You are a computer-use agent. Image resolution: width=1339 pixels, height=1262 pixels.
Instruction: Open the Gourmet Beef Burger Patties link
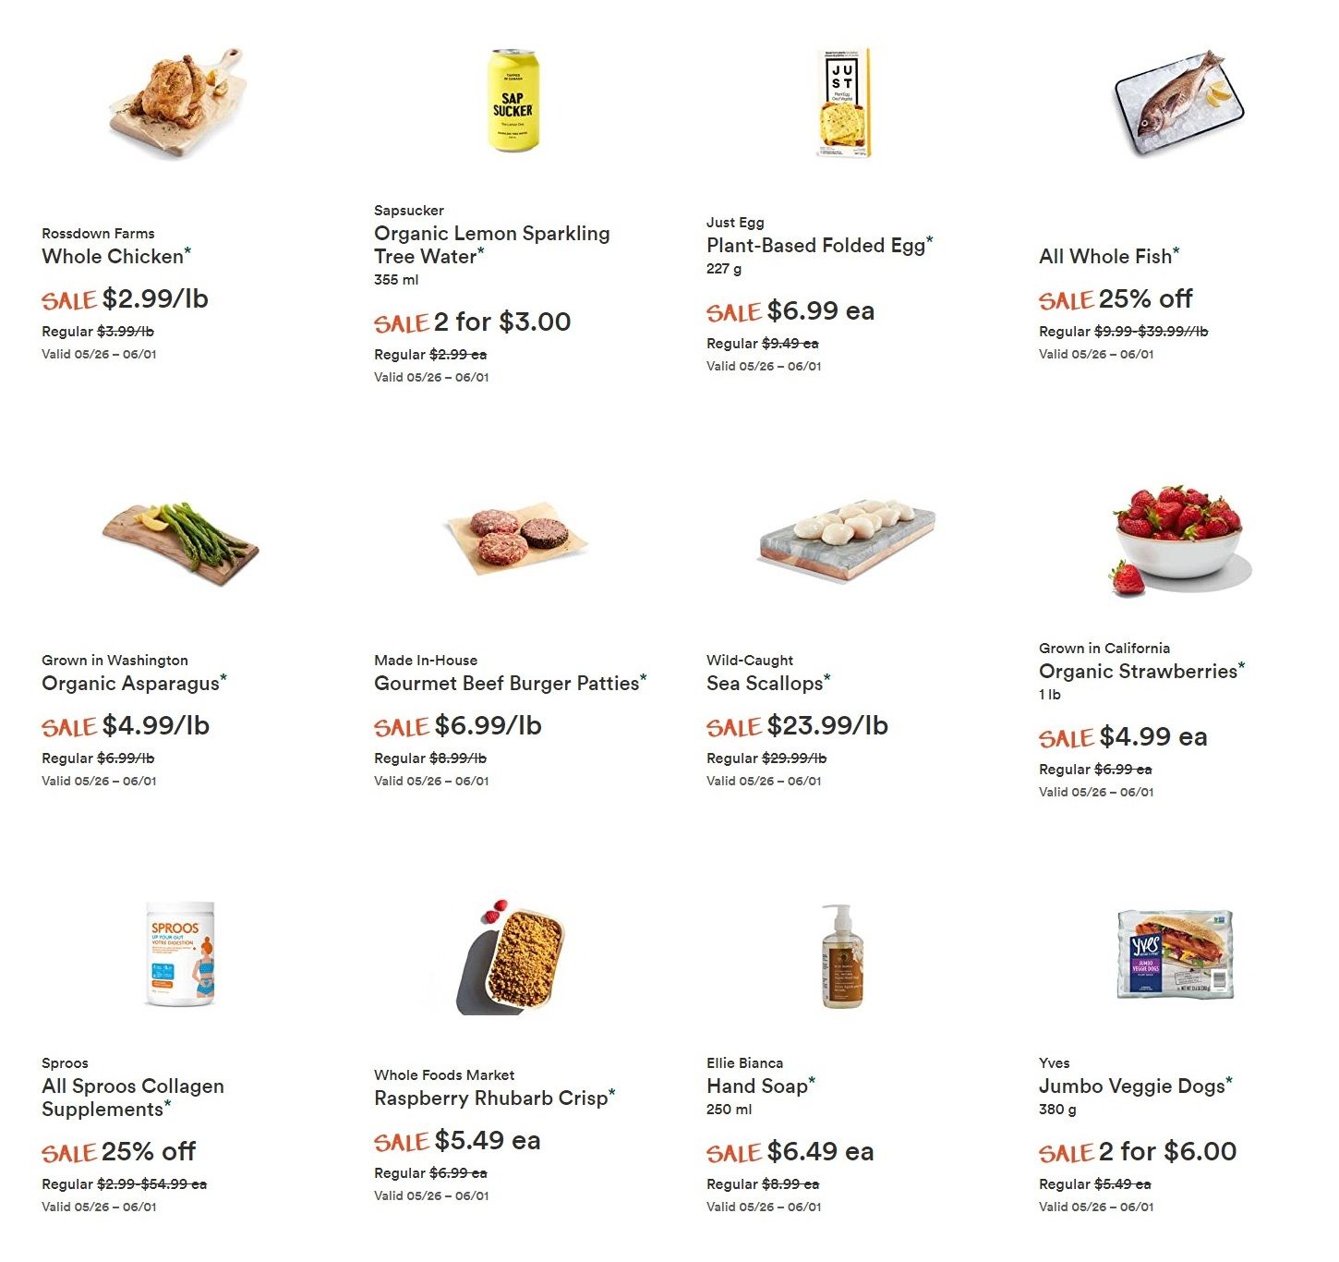(507, 684)
